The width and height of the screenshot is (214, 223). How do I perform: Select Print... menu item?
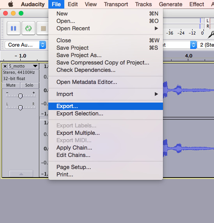(x=106, y=174)
